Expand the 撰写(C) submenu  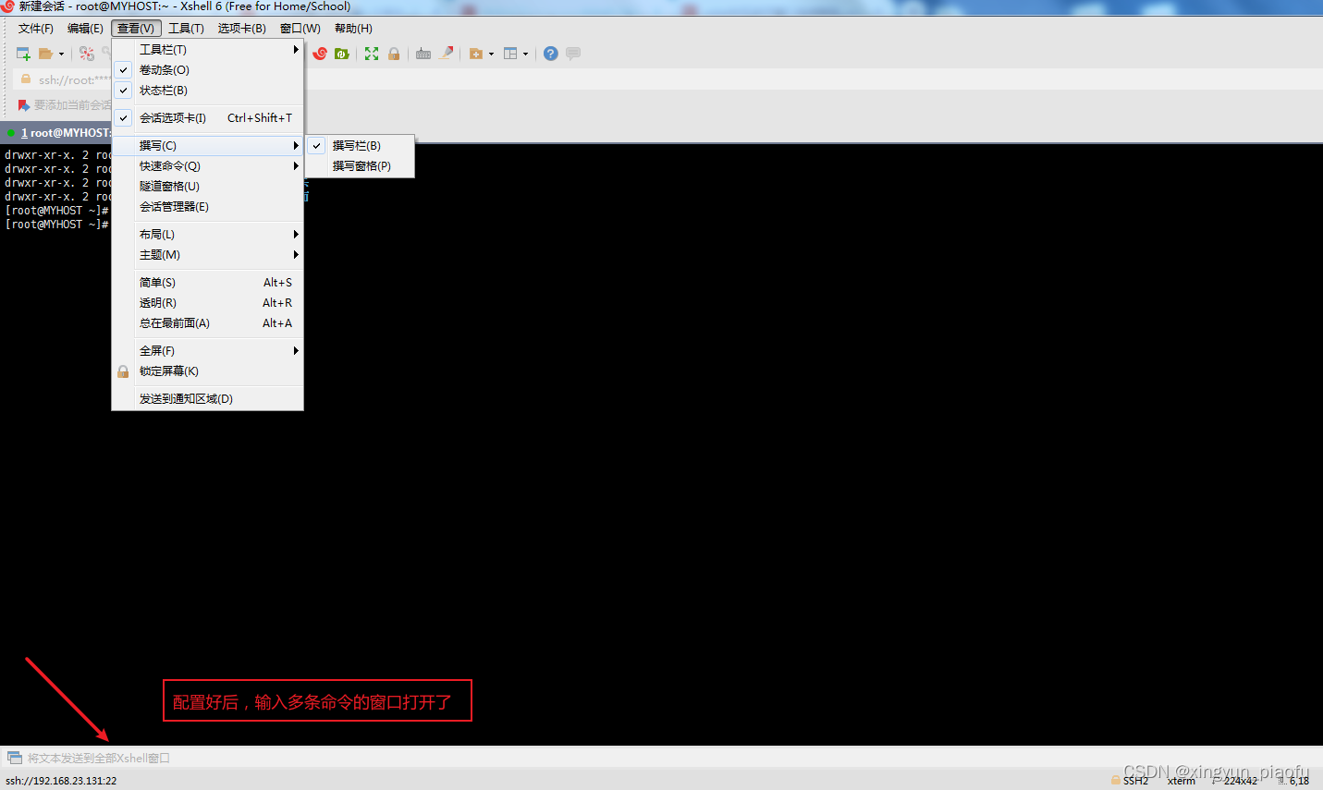tap(207, 146)
